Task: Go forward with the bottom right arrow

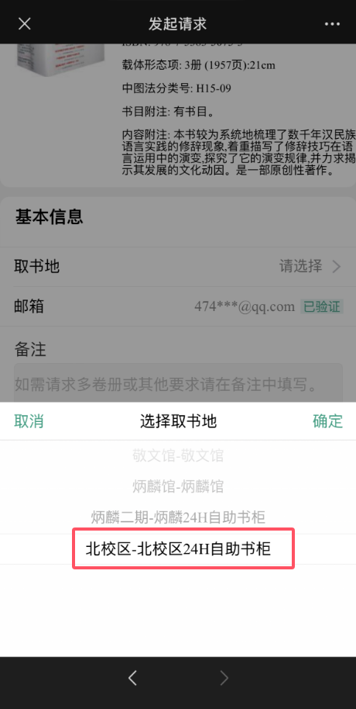Action: (224, 678)
